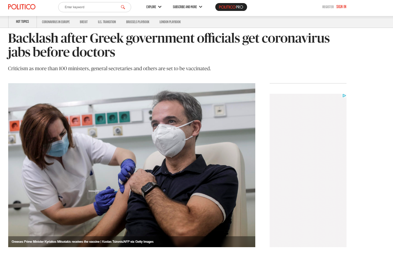Select the Brexit topic

[x=84, y=22]
